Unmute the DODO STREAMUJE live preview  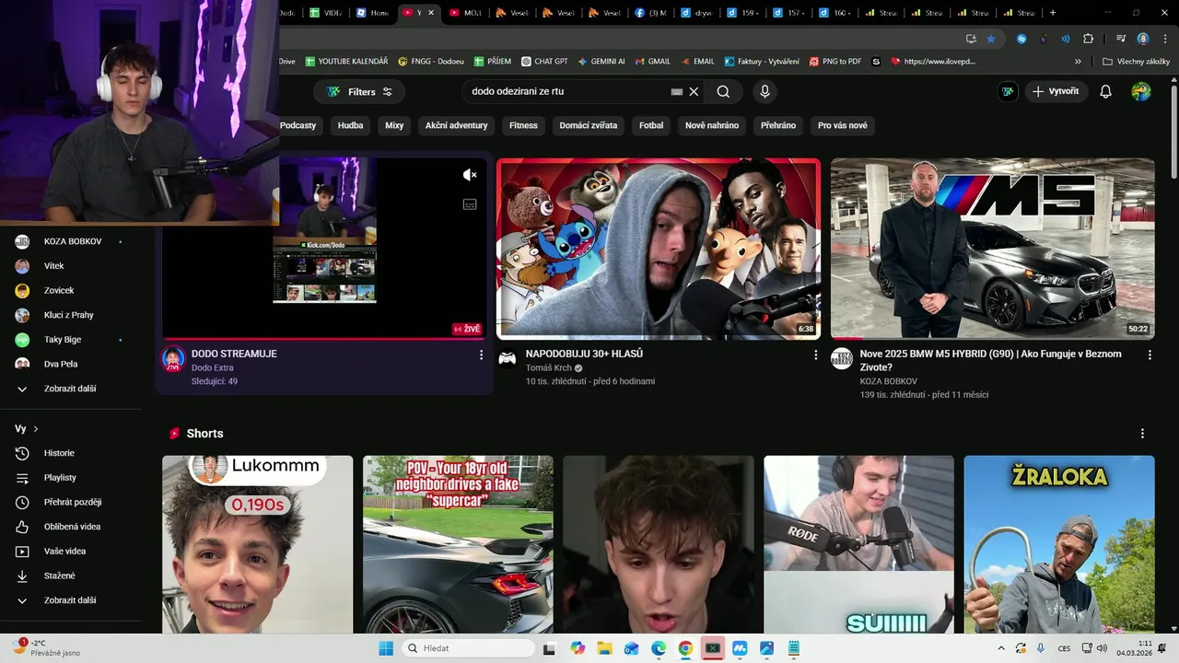click(470, 175)
